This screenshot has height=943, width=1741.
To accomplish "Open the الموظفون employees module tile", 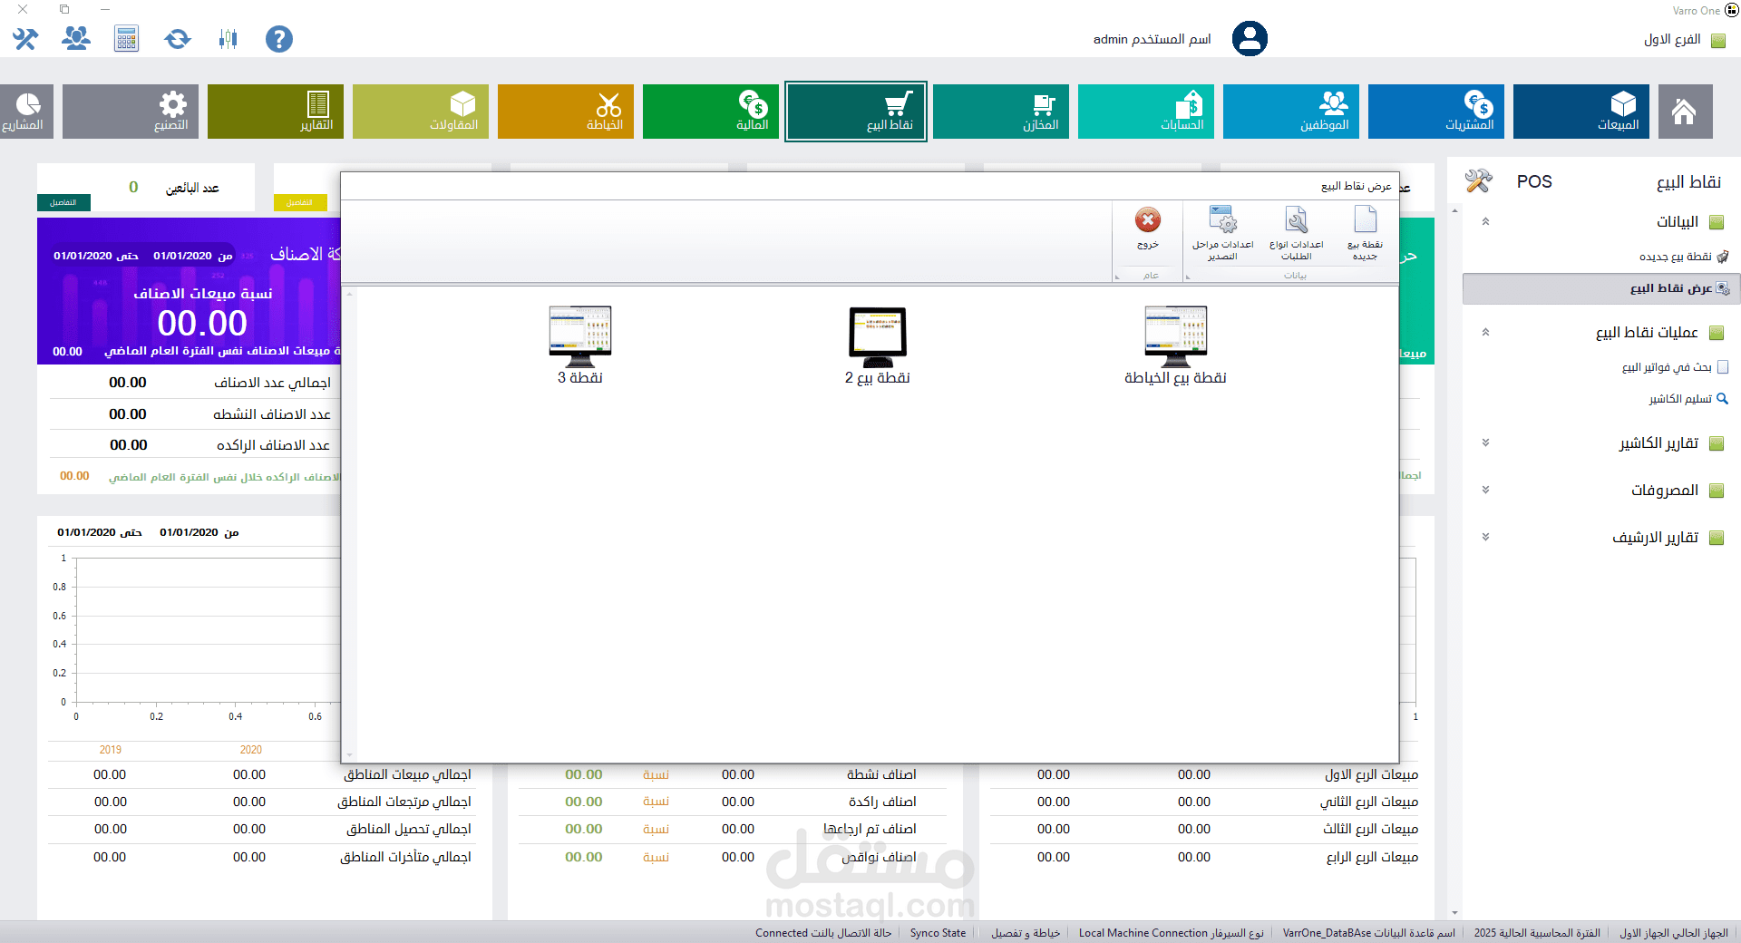I will [x=1291, y=112].
